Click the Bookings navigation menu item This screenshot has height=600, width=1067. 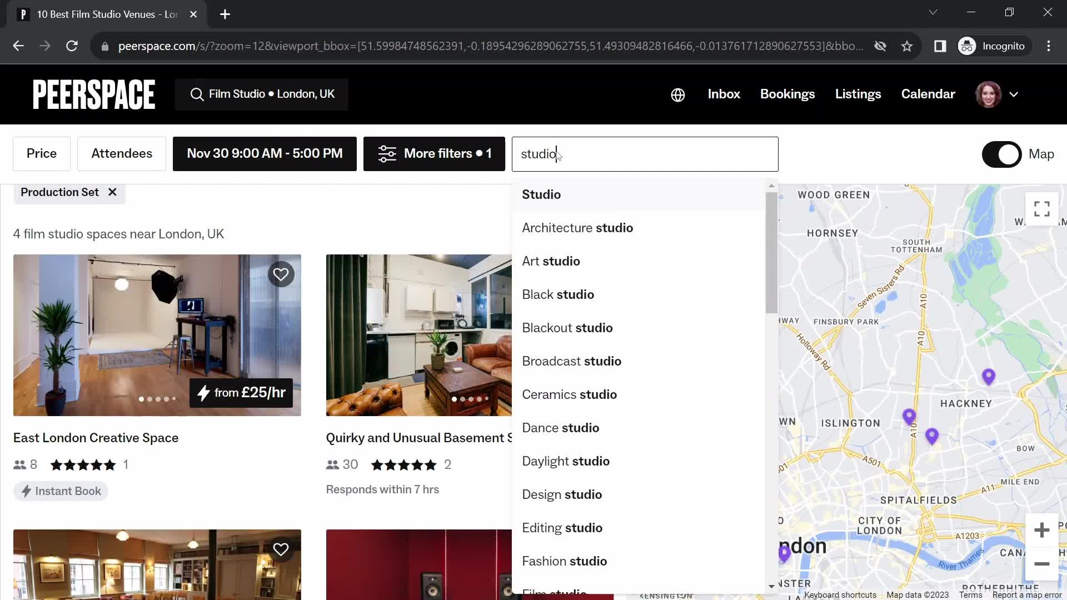click(787, 94)
